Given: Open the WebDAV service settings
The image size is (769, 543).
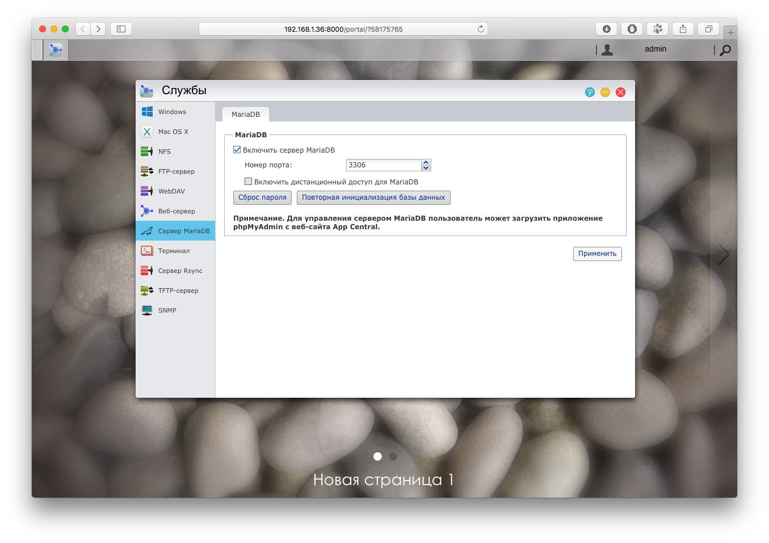Looking at the screenshot, I should 175,191.
